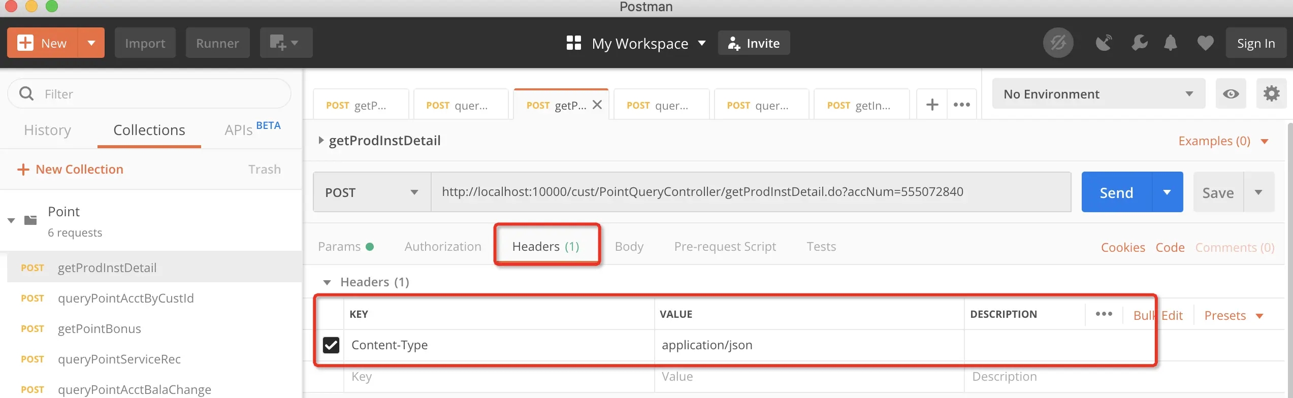Open the Examples (0) dropdown
The height and width of the screenshot is (398, 1293).
[x=1223, y=141]
